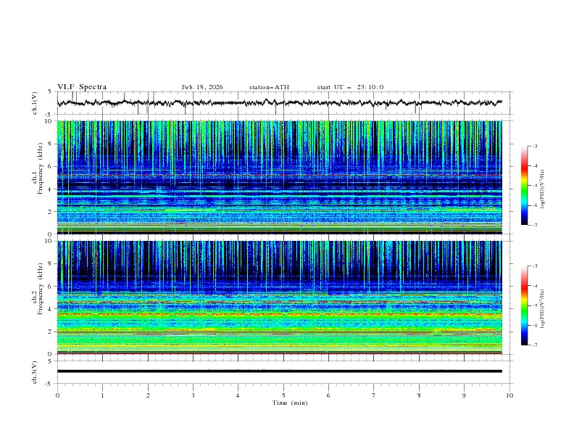Click the ch.3(V) axis label at bottom
Image resolution: width=574 pixels, height=444 pixels.
click(36, 371)
